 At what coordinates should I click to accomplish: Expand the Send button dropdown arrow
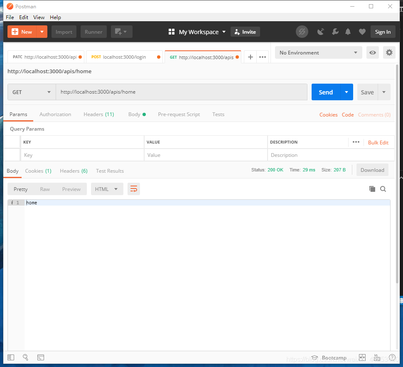[346, 92]
